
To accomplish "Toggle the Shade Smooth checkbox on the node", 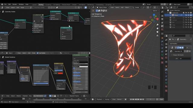I will (x=51, y=19).
